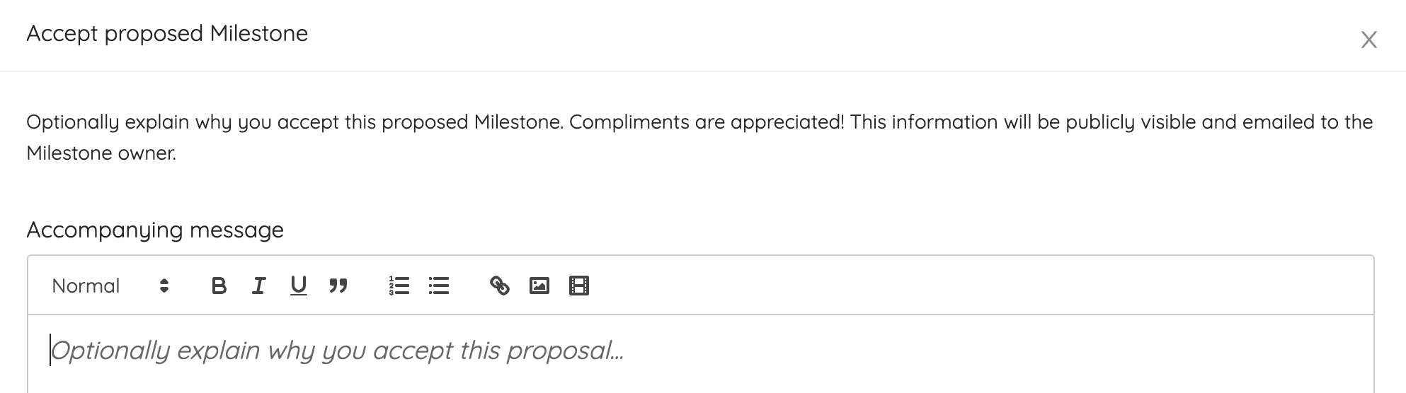Insert a blockquote with the quotes icon
Viewport: 1406px width, 393px height.
click(x=338, y=286)
